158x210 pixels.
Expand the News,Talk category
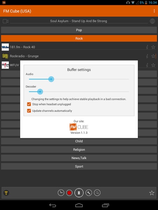click(x=79, y=158)
